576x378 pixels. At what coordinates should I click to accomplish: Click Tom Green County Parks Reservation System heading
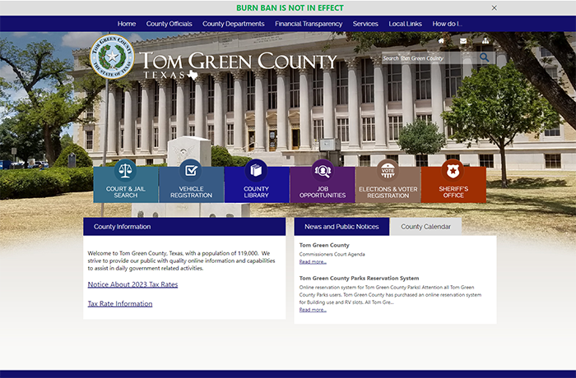point(359,279)
